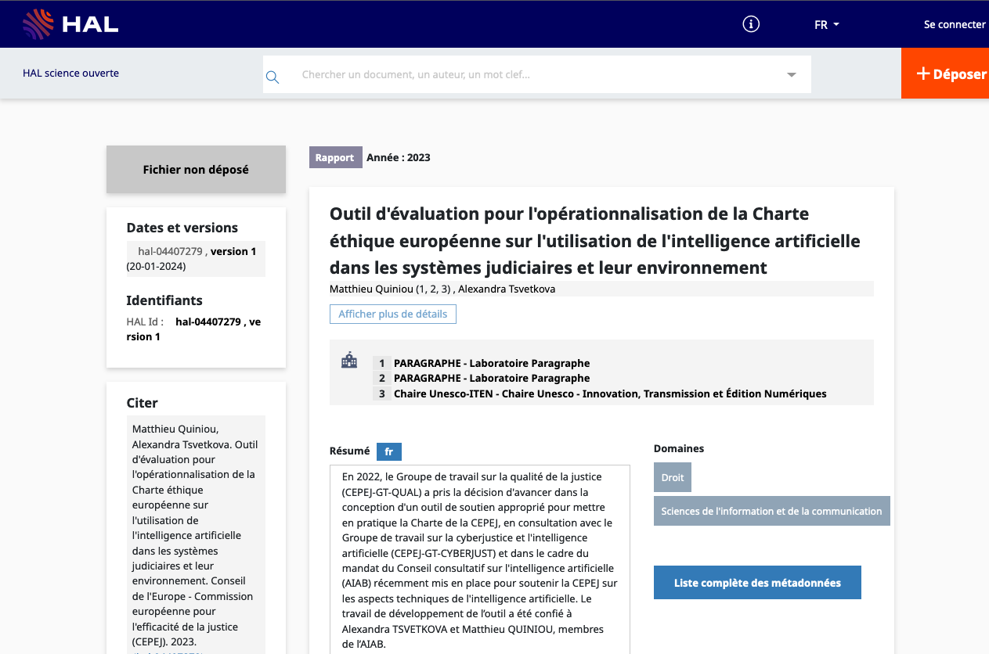Click the HAL logo in header
This screenshot has width=989, height=654.
coord(70,24)
